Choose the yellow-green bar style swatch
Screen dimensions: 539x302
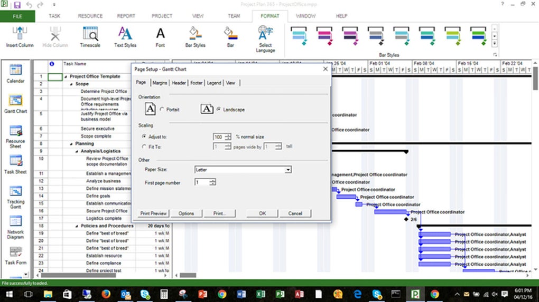(452, 36)
